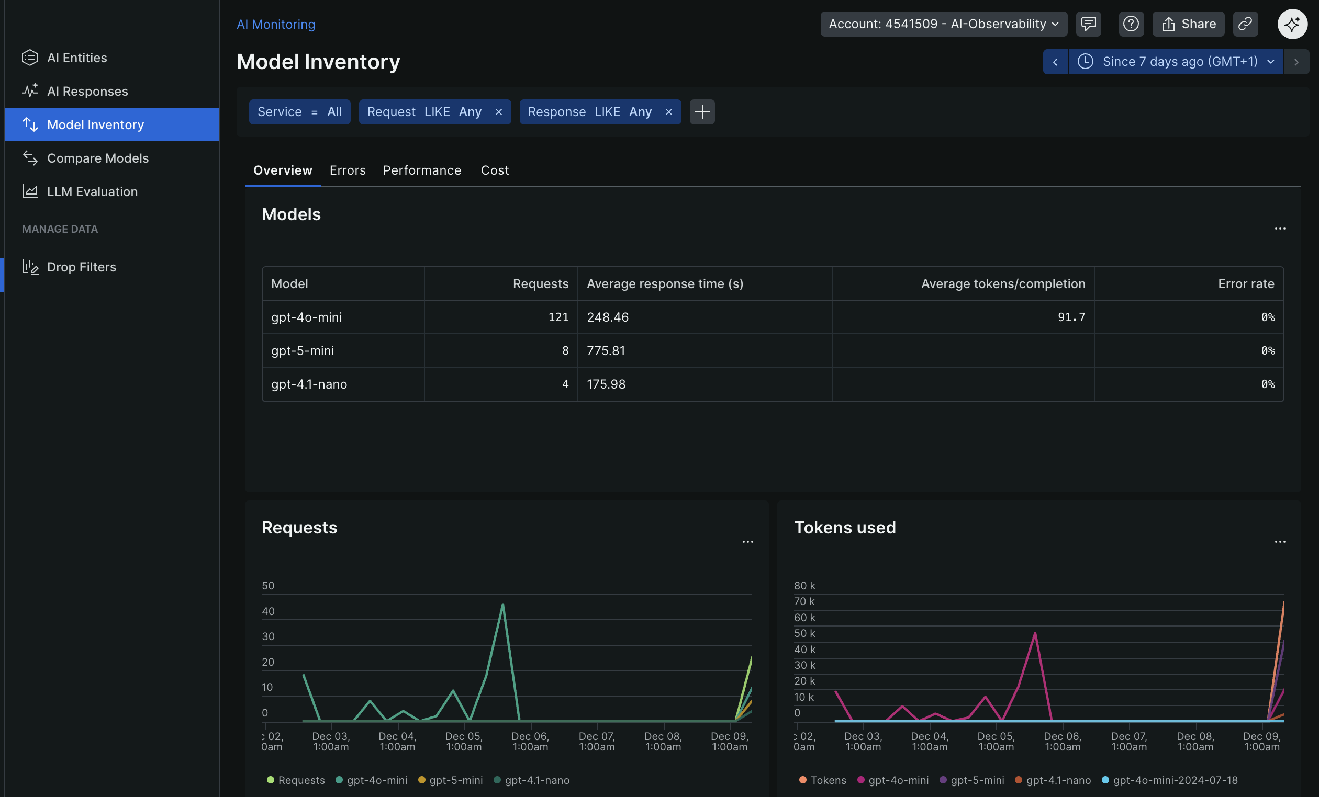Viewport: 1319px width, 797px height.
Task: Open the AI assistant sparkle icon
Action: 1292,24
